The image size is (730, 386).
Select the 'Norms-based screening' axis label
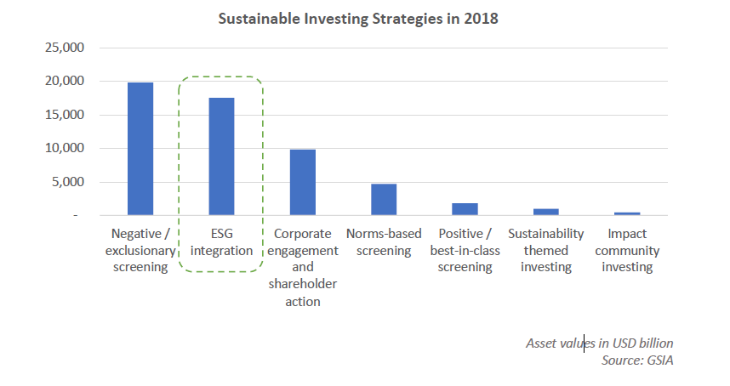(x=384, y=242)
